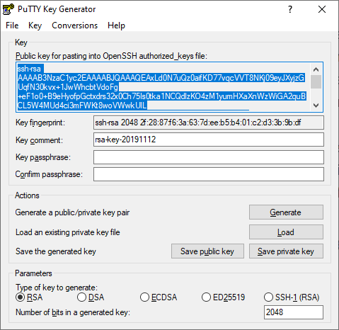Click the Key passphrase field

[x=209, y=157]
